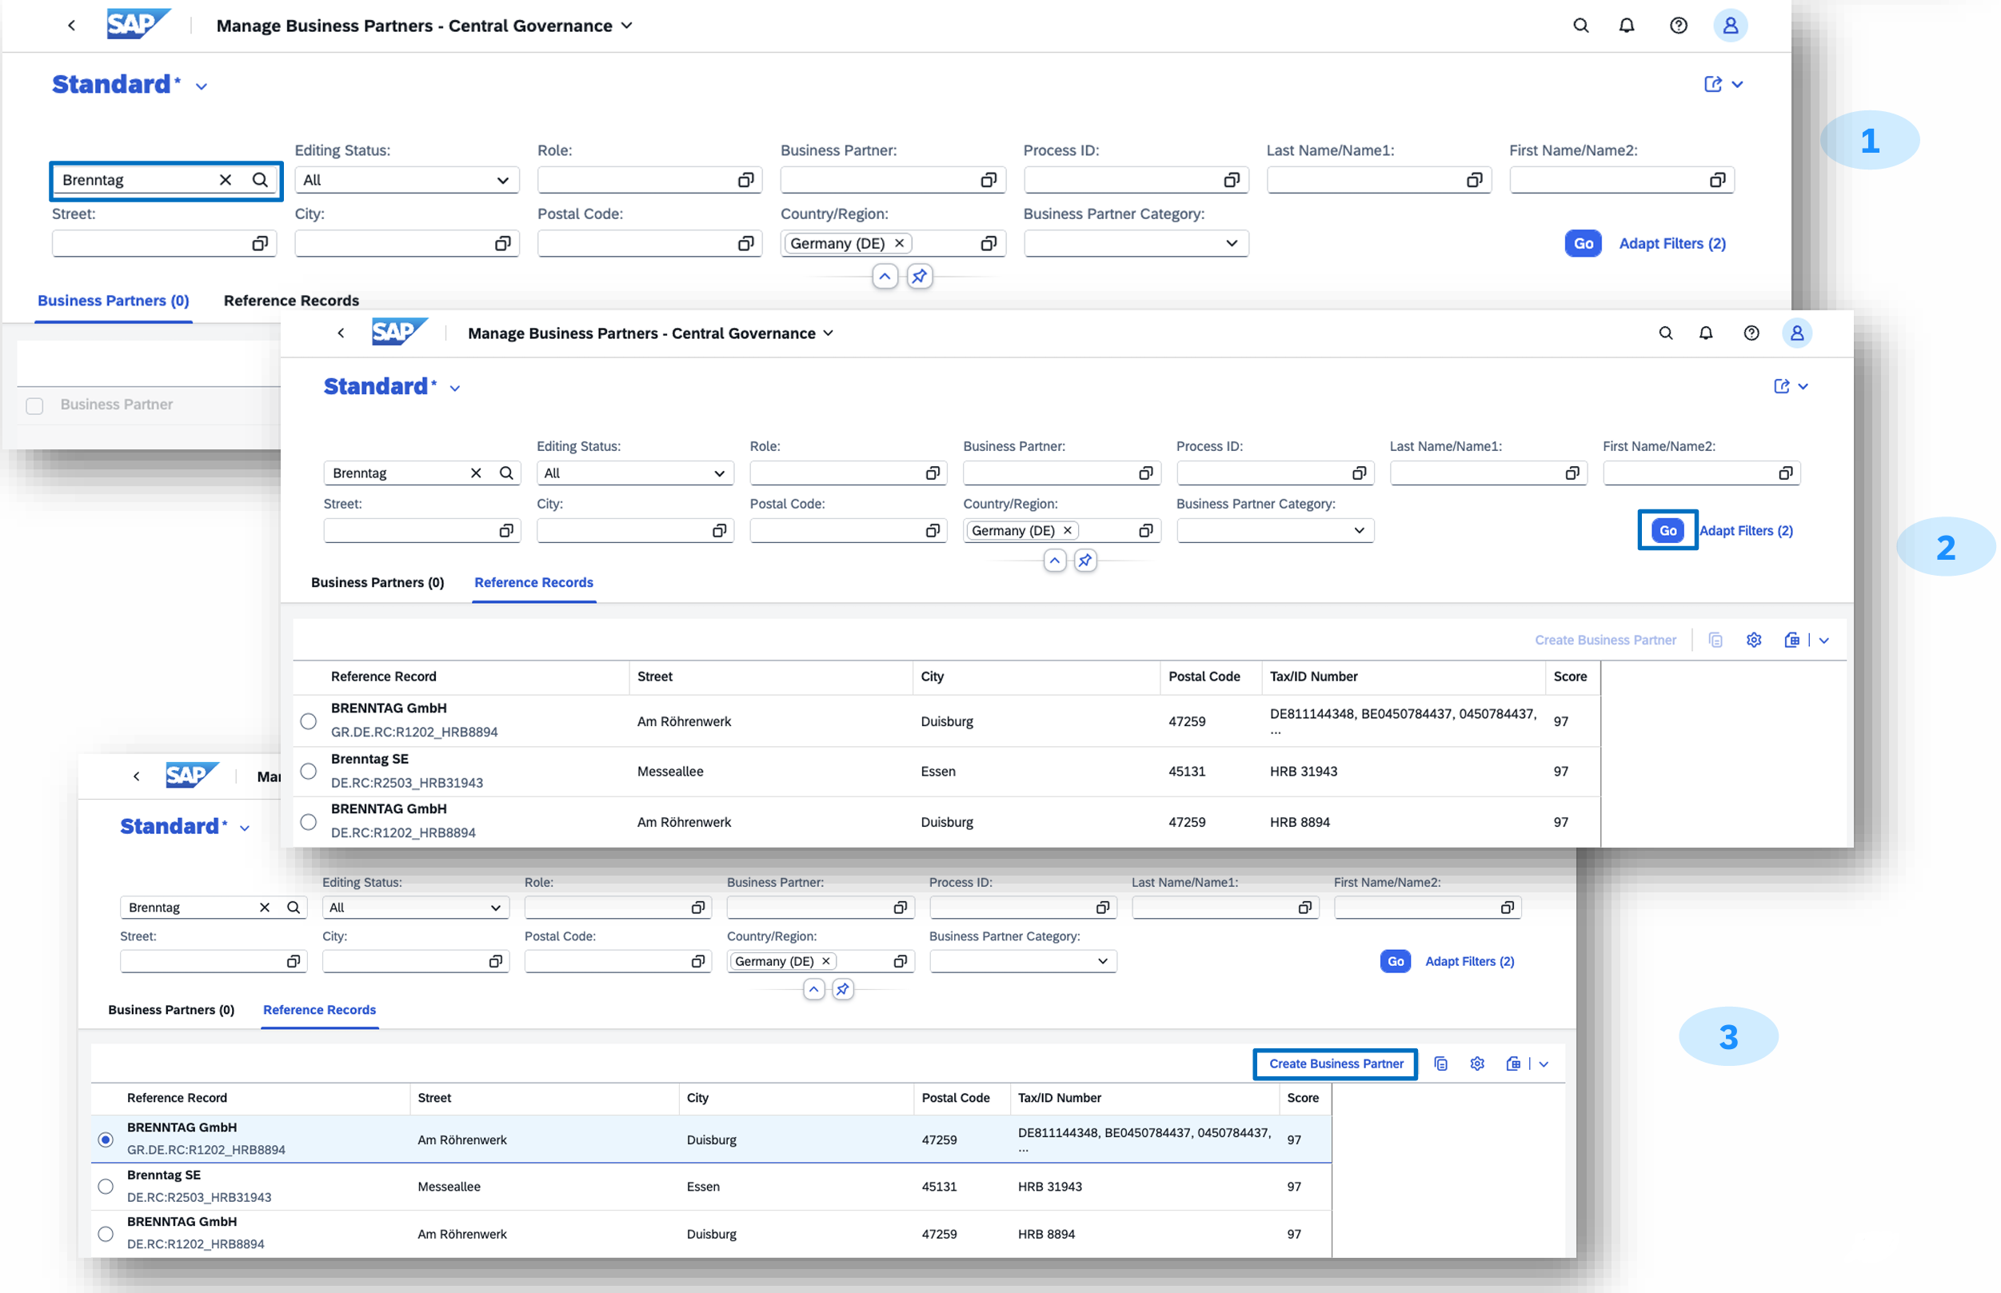Open the value help for the Role field in the top panel
The width and height of the screenshot is (2001, 1293).
click(x=745, y=180)
